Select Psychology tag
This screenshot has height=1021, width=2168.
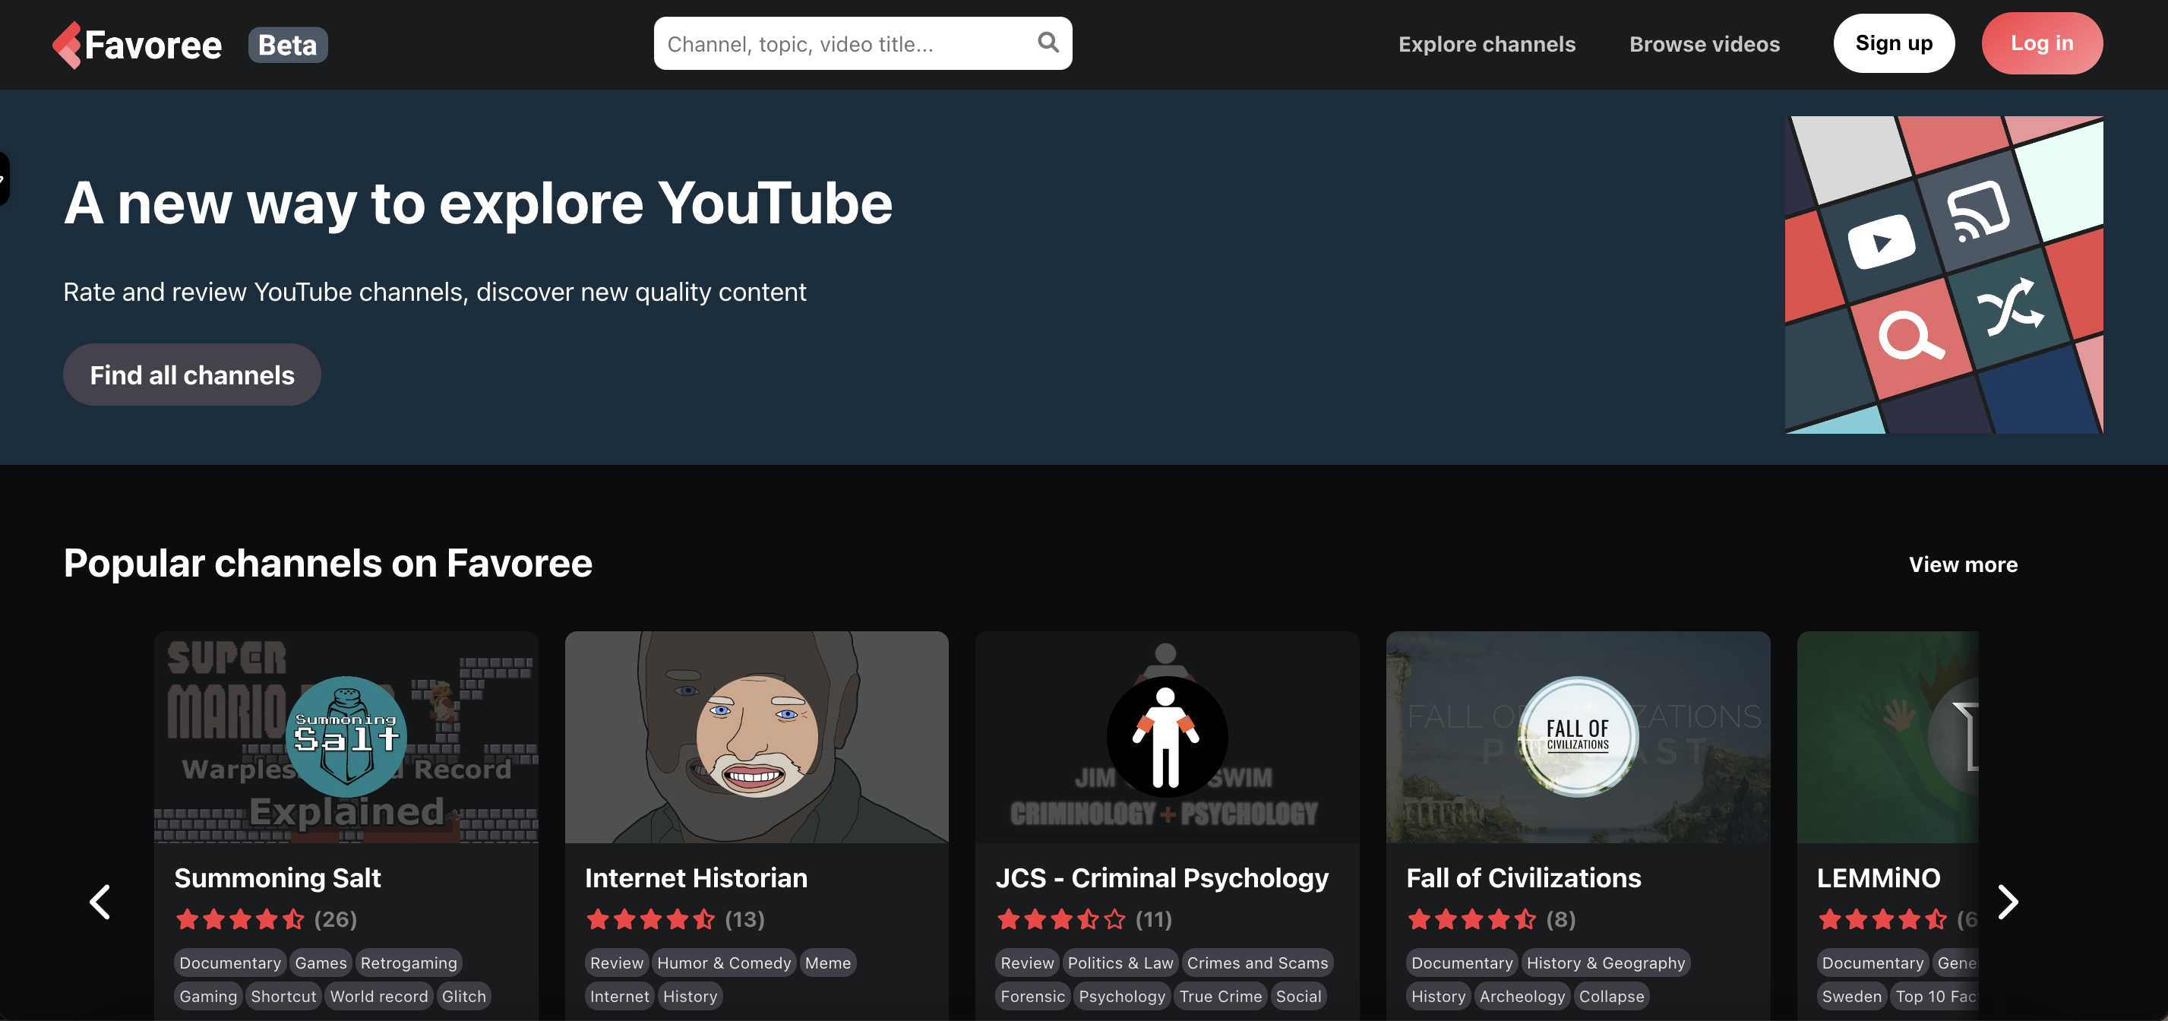point(1122,996)
